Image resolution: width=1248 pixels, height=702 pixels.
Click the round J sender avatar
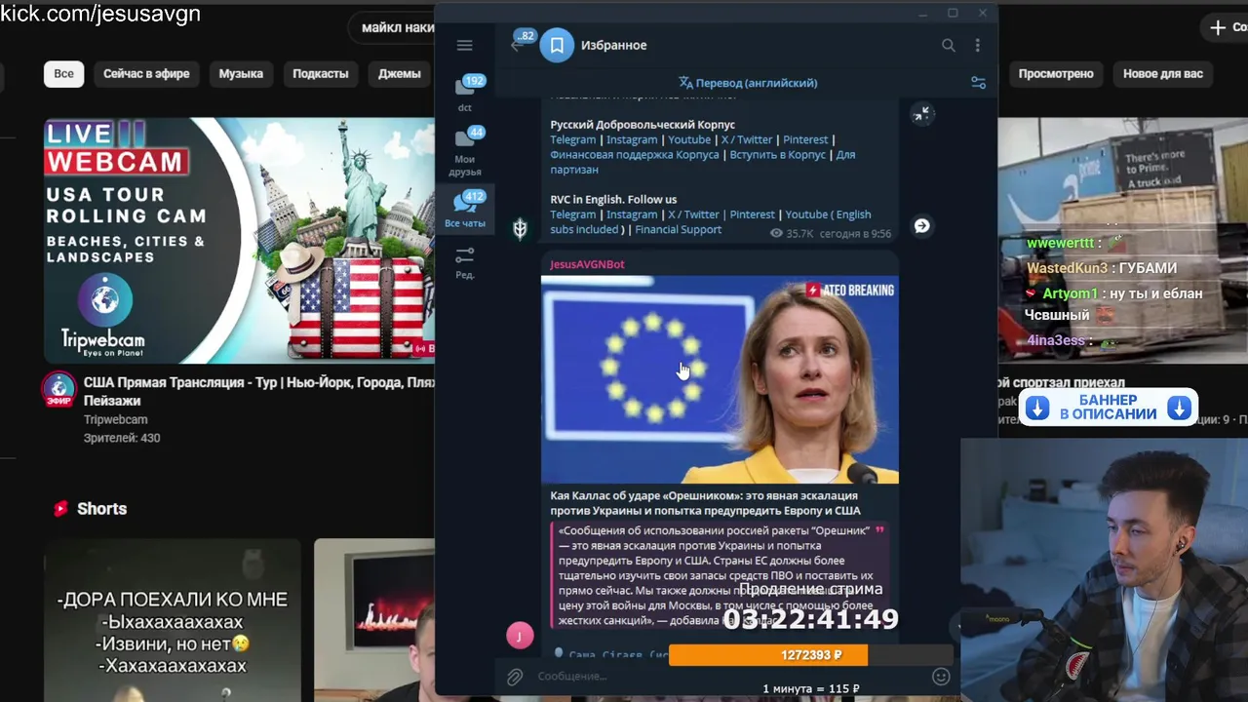[520, 636]
